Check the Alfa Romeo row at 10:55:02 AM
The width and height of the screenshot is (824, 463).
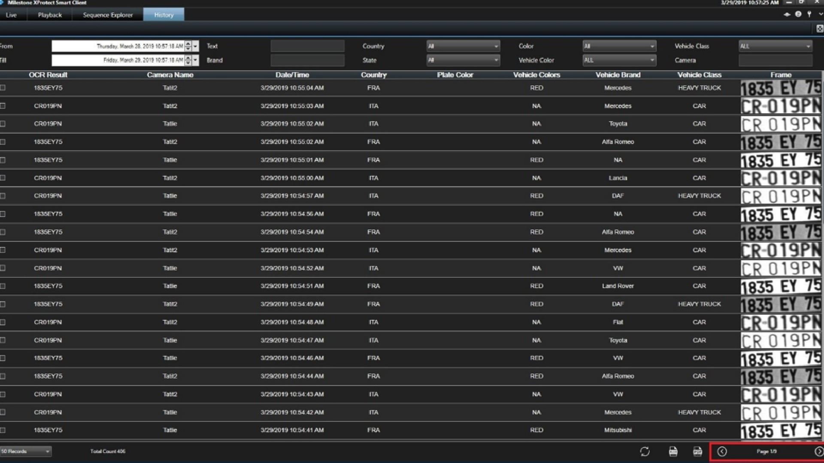(3, 141)
